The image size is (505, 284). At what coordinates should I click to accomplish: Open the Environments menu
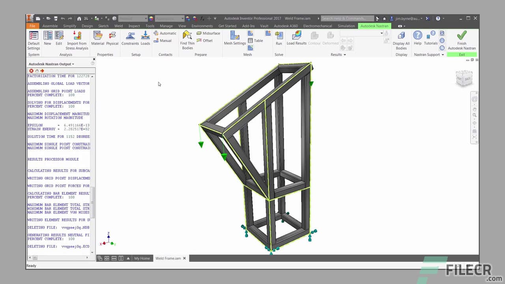coord(202,26)
